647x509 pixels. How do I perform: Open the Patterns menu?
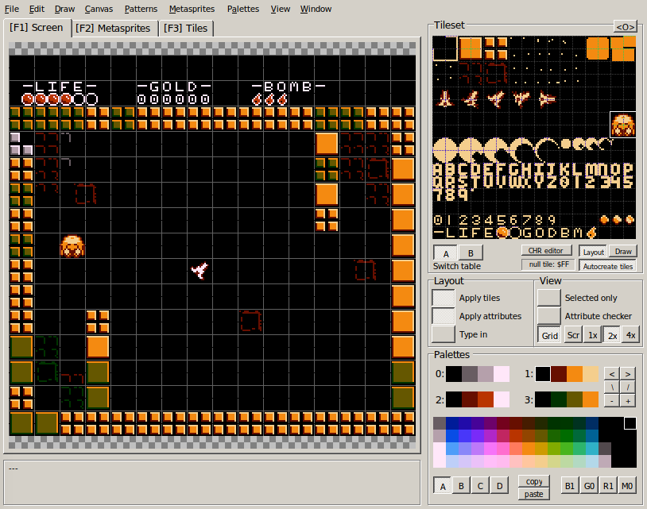(141, 9)
